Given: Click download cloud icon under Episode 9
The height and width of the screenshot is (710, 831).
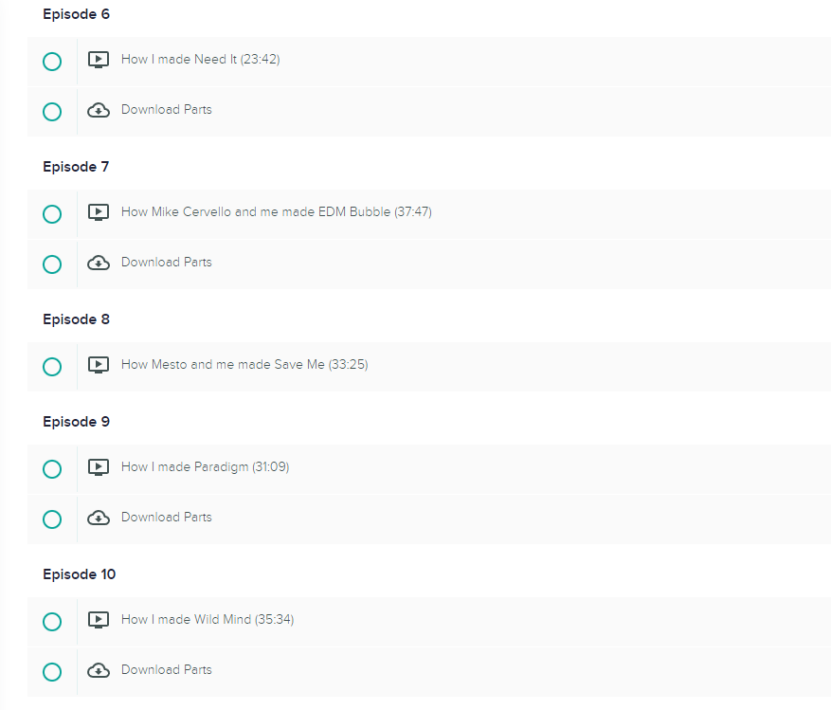Looking at the screenshot, I should [98, 518].
